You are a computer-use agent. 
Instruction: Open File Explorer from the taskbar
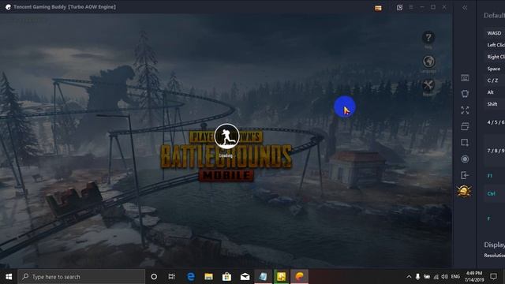pyautogui.click(x=208, y=277)
